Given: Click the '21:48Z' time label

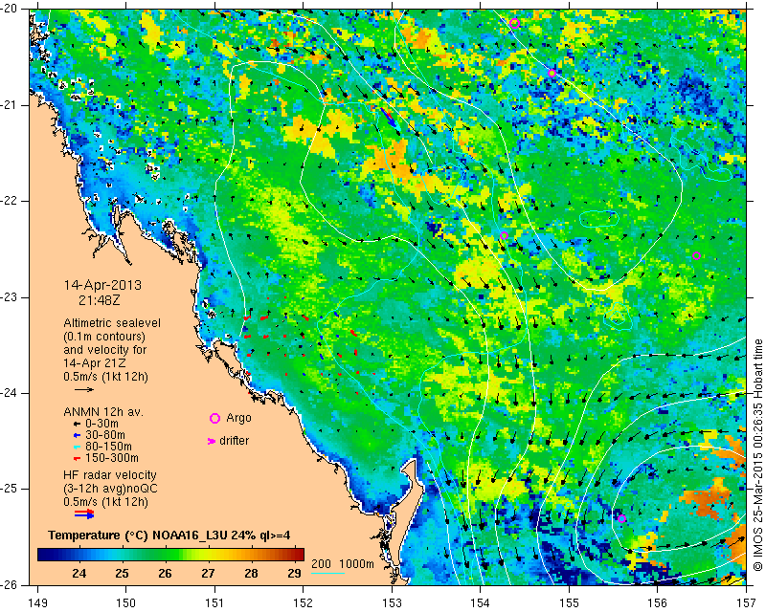Looking at the screenshot, I should [x=100, y=299].
